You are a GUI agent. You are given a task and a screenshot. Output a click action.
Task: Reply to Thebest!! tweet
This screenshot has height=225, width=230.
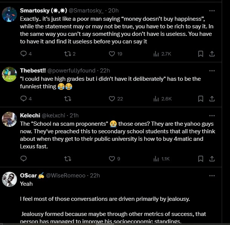tap(23, 99)
